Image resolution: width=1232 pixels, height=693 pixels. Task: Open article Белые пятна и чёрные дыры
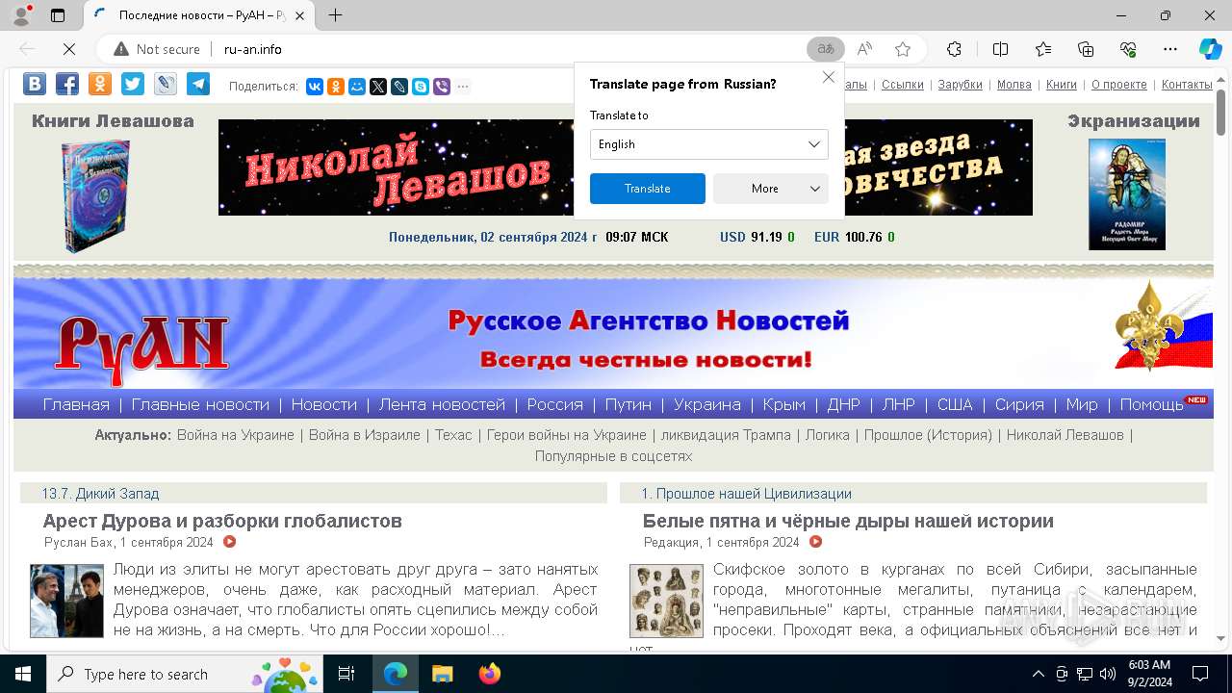[x=848, y=521]
